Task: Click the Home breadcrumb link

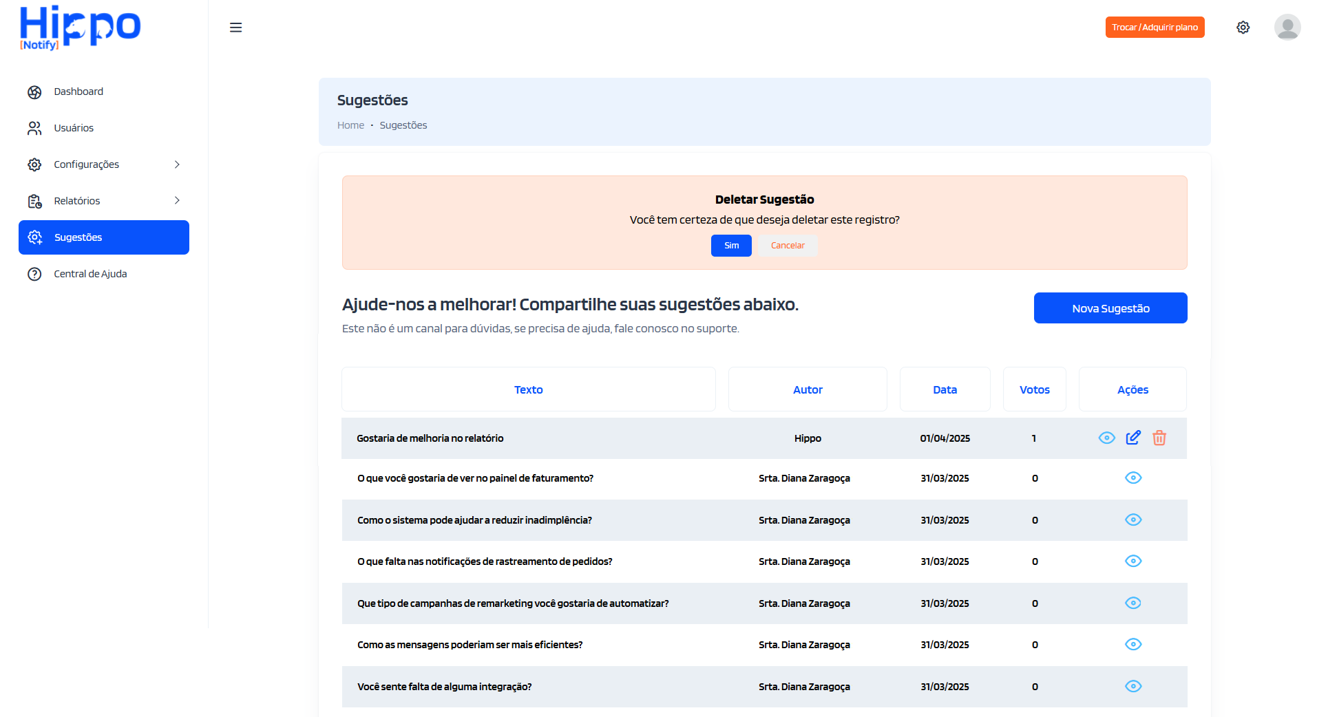Action: click(350, 125)
